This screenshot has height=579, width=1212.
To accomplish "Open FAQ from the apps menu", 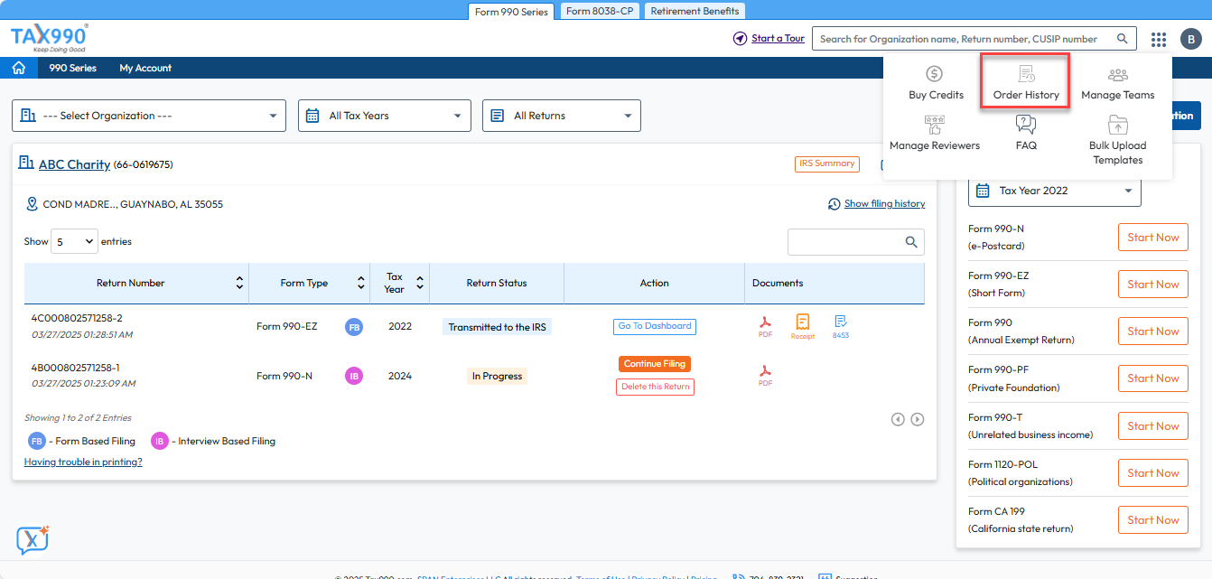I will pyautogui.click(x=1026, y=134).
